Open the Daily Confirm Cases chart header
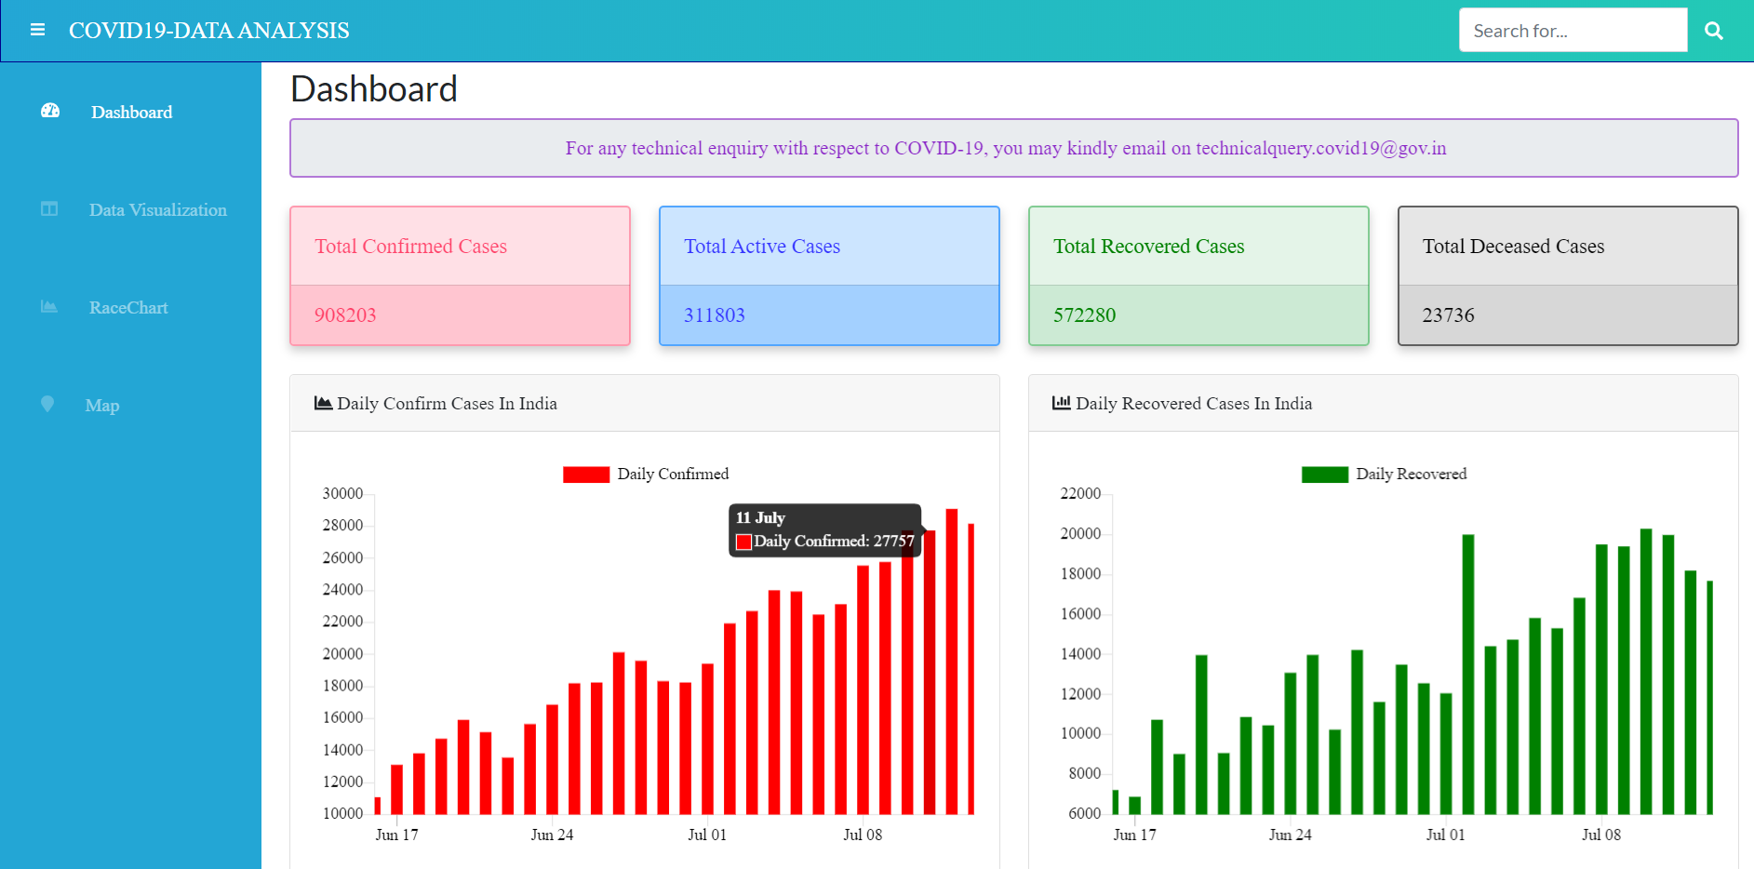1754x869 pixels. click(447, 403)
